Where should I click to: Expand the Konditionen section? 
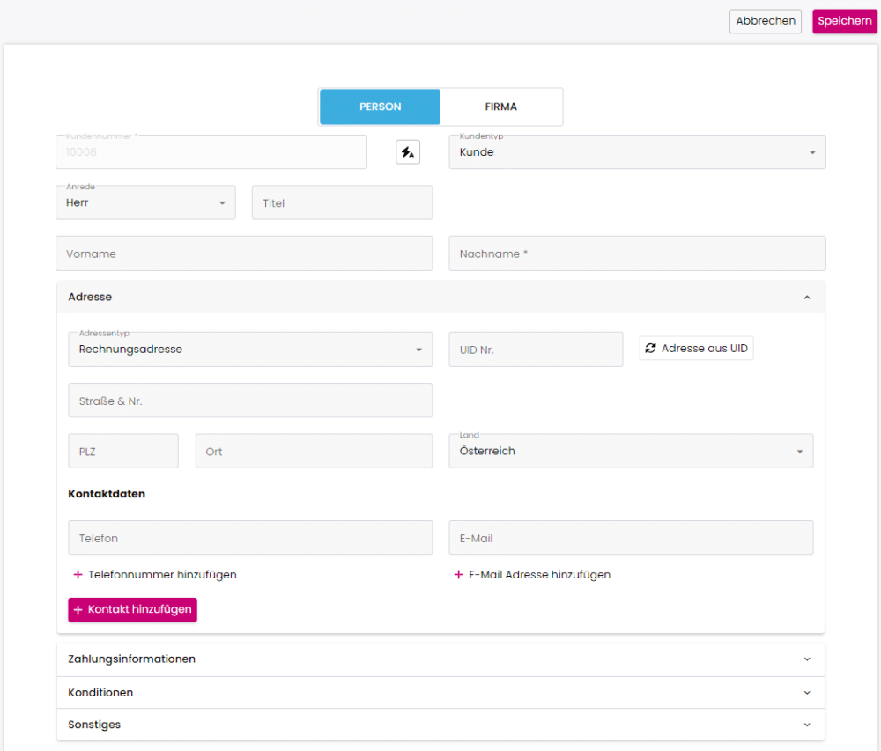click(440, 693)
